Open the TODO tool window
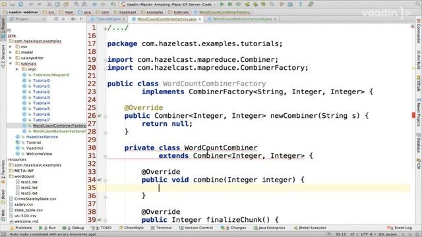Screen dimensions: 422x237 [x=102, y=228]
